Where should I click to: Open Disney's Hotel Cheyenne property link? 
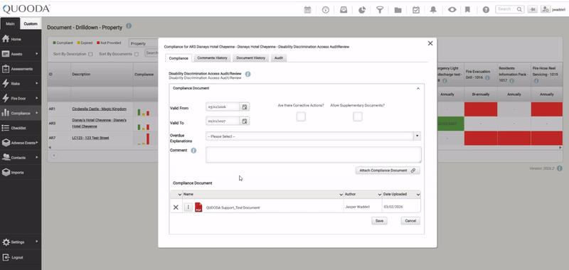[x=99, y=123]
